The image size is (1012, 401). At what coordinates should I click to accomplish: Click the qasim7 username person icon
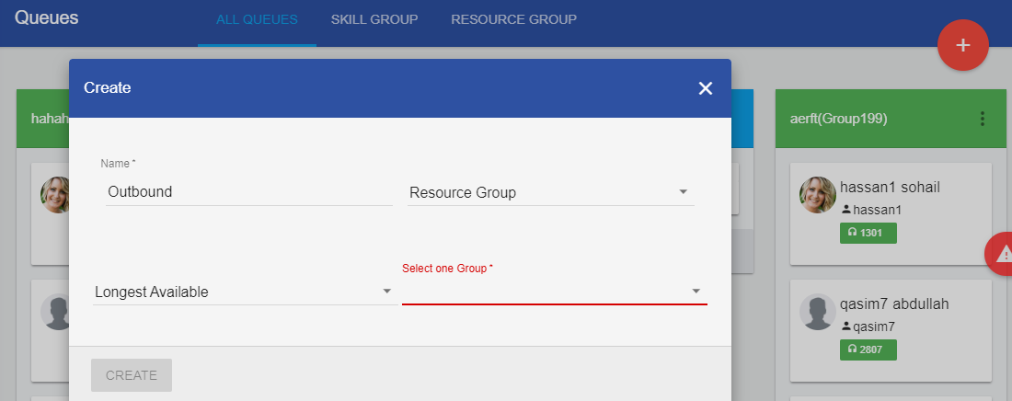[846, 327]
